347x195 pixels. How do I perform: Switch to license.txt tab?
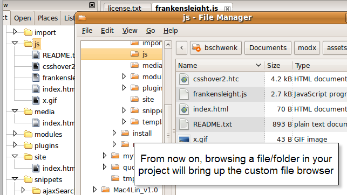tap(124, 9)
